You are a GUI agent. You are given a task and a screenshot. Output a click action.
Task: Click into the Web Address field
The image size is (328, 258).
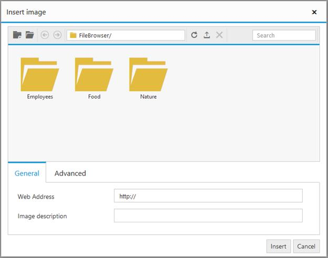coord(208,196)
